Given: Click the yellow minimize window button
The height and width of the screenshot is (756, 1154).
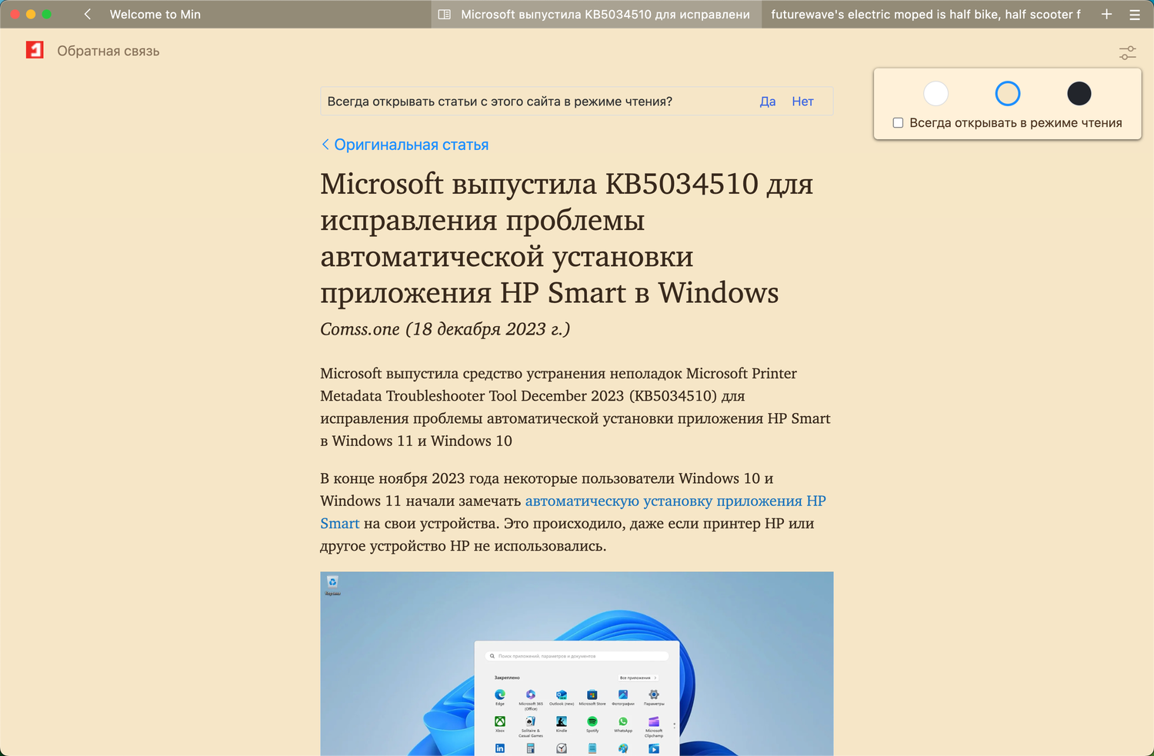Looking at the screenshot, I should (31, 14).
